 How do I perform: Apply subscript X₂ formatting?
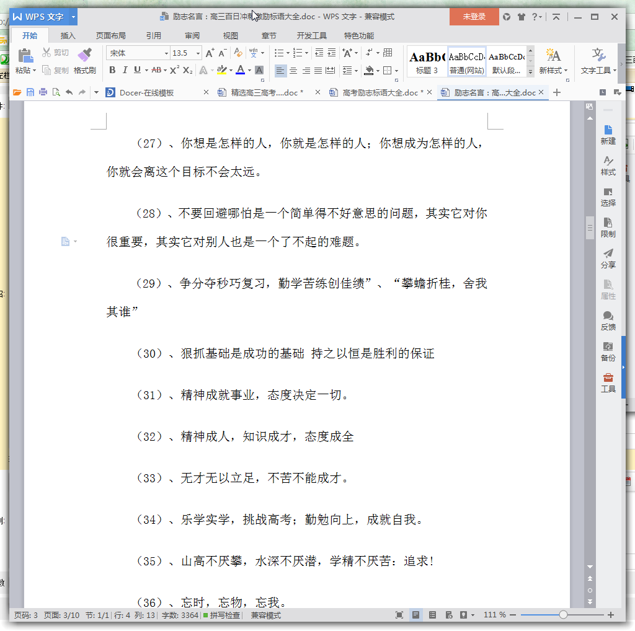[x=187, y=70]
